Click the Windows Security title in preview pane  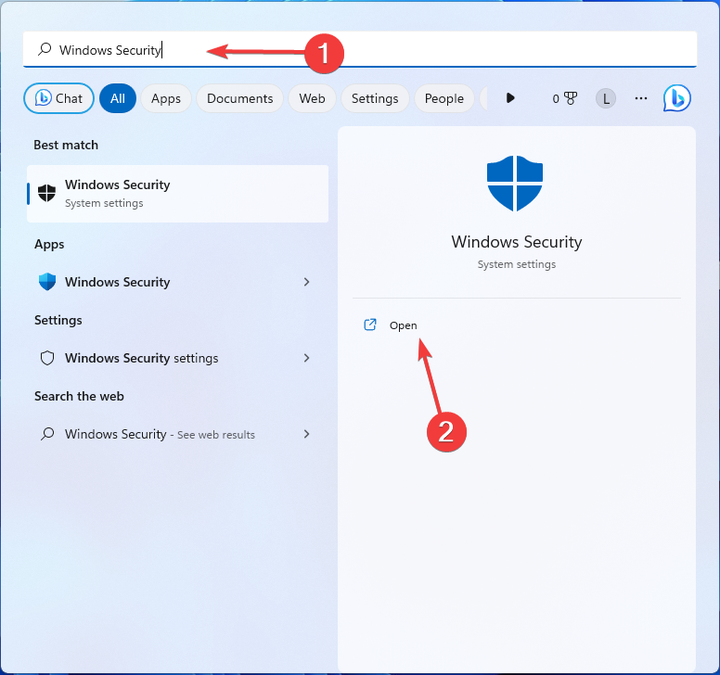[517, 241]
